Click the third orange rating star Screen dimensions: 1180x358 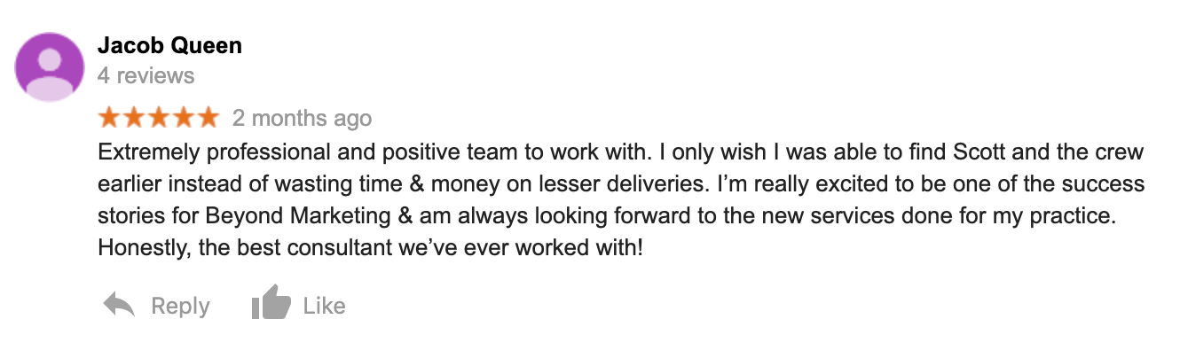pyautogui.click(x=158, y=118)
